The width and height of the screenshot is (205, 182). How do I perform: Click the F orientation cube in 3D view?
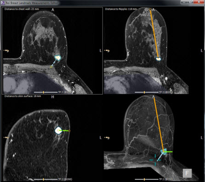click(188, 173)
